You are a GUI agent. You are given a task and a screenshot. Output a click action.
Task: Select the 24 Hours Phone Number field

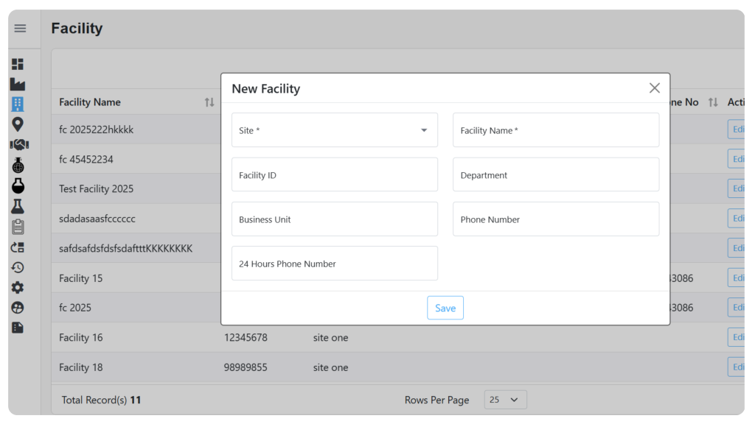point(335,264)
